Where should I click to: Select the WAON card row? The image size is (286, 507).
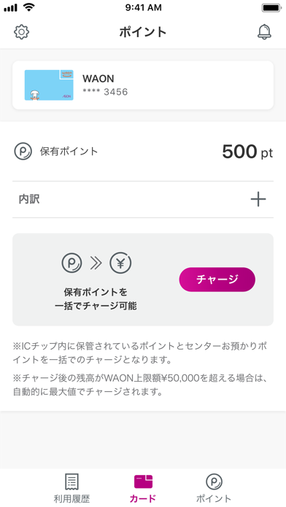point(143,85)
